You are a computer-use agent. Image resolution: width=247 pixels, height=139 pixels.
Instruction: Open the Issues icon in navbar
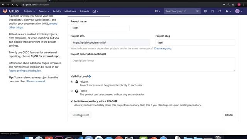coord(205,11)
